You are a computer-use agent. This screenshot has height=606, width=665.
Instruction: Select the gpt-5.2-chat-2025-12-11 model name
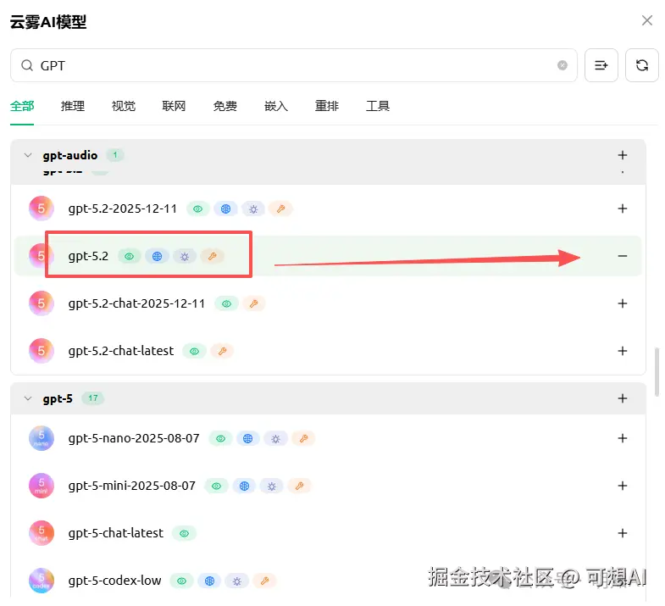coord(136,304)
